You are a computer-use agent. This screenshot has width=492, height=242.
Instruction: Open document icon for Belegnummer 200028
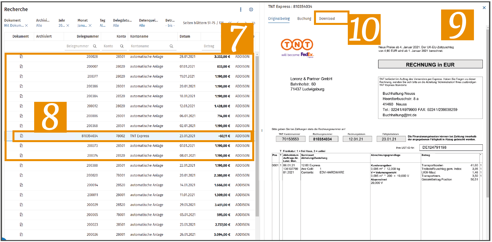tap(21, 57)
